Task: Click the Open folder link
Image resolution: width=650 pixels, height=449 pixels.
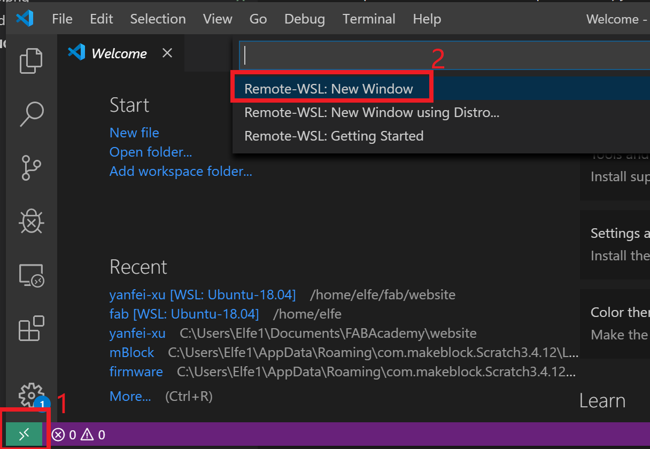Action: click(x=151, y=152)
